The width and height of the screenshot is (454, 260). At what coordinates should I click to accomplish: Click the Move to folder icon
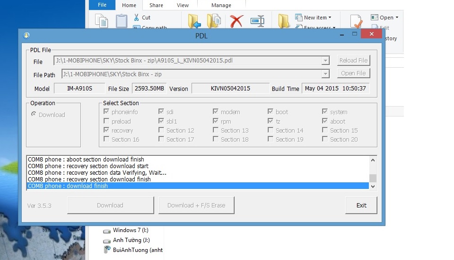tap(194, 21)
